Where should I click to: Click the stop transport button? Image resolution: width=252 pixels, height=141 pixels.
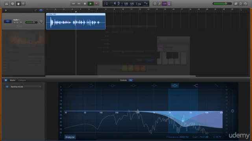85,4
